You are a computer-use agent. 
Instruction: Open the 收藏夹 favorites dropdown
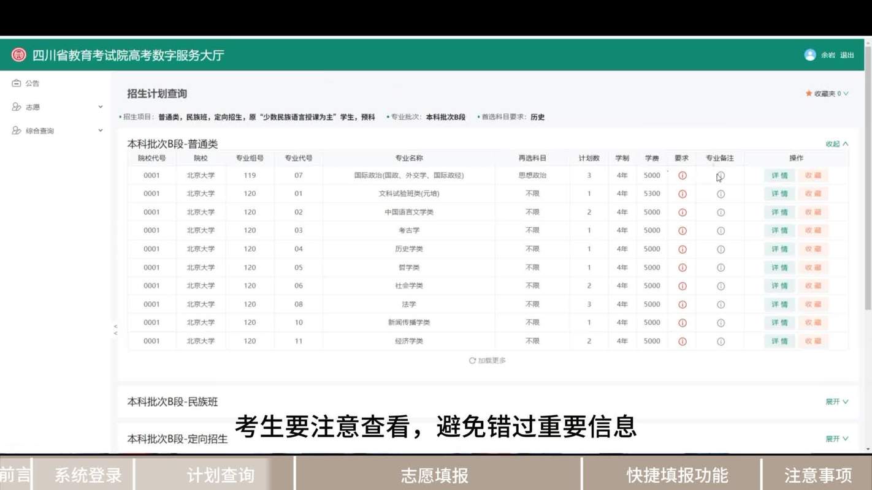point(827,94)
